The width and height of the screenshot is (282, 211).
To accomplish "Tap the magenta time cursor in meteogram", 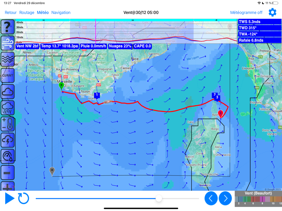I will click(x=96, y=31).
